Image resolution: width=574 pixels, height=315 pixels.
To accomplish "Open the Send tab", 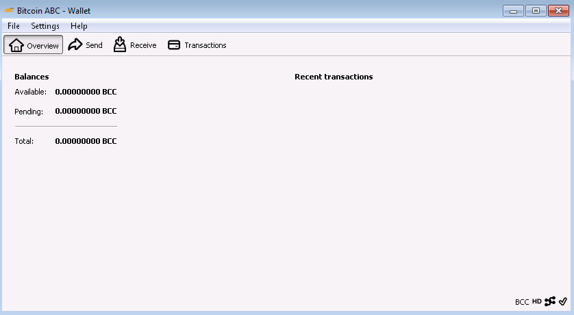I will pyautogui.click(x=86, y=45).
